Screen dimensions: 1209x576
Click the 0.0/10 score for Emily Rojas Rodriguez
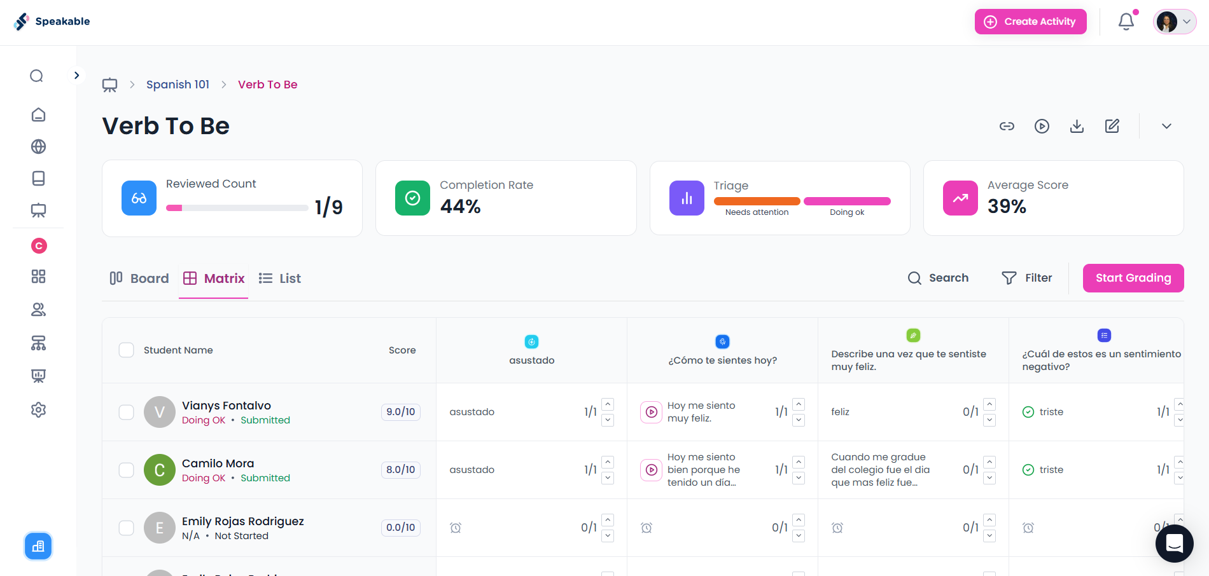(401, 528)
